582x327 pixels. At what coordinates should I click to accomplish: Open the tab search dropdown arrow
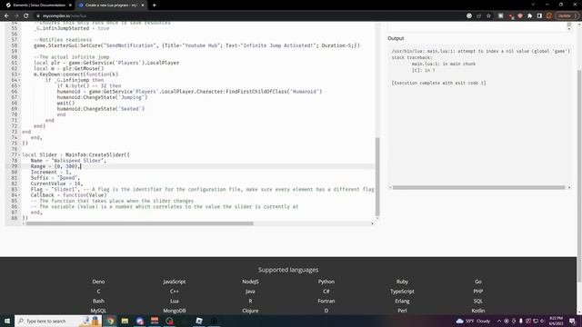(x=533, y=5)
